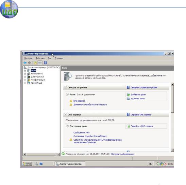Click the taskbar clock showing 19:52
Viewport: 186px width, 185px height.
click(x=170, y=164)
